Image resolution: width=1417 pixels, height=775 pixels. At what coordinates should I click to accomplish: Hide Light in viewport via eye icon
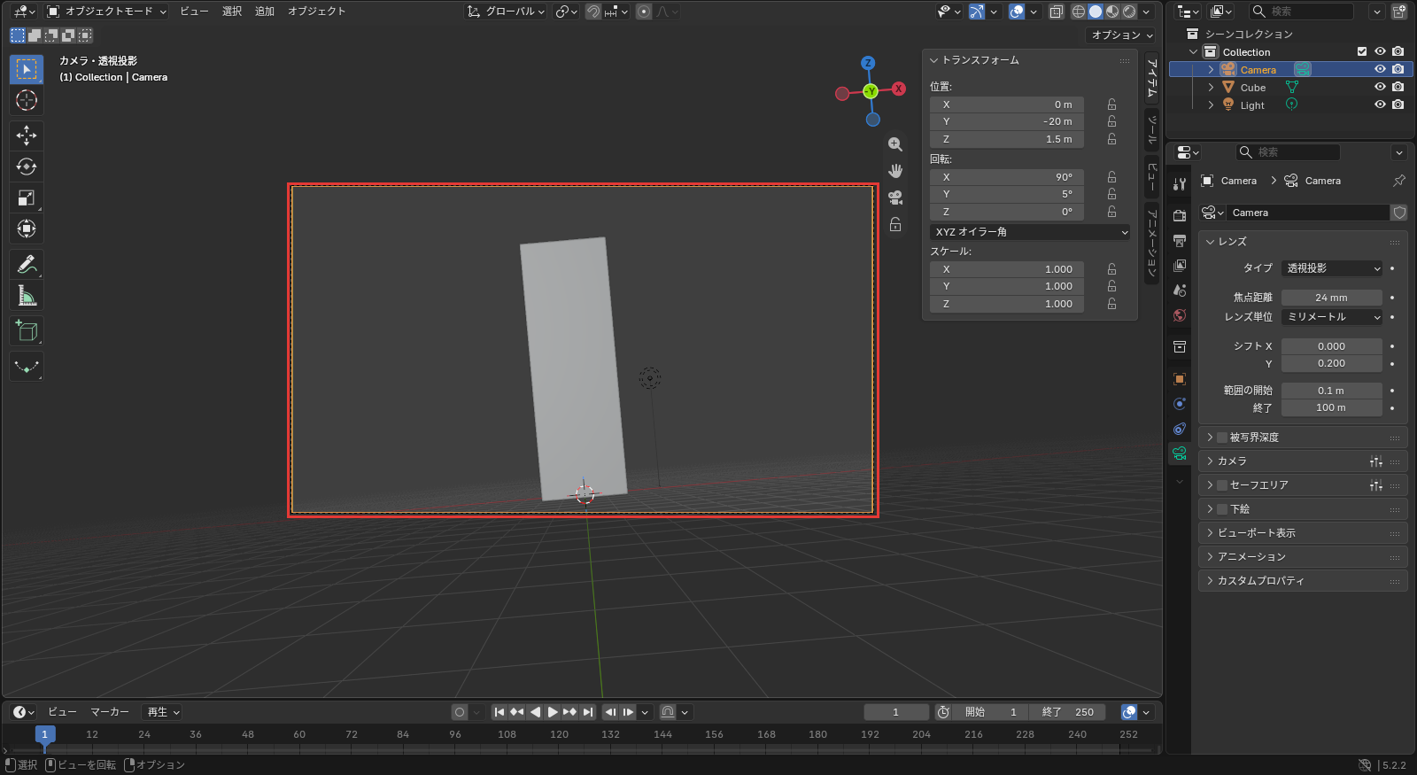tap(1380, 105)
